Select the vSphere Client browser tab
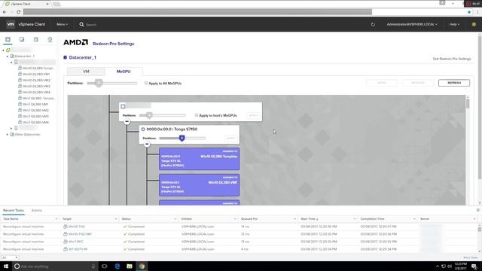 [x=27, y=4]
